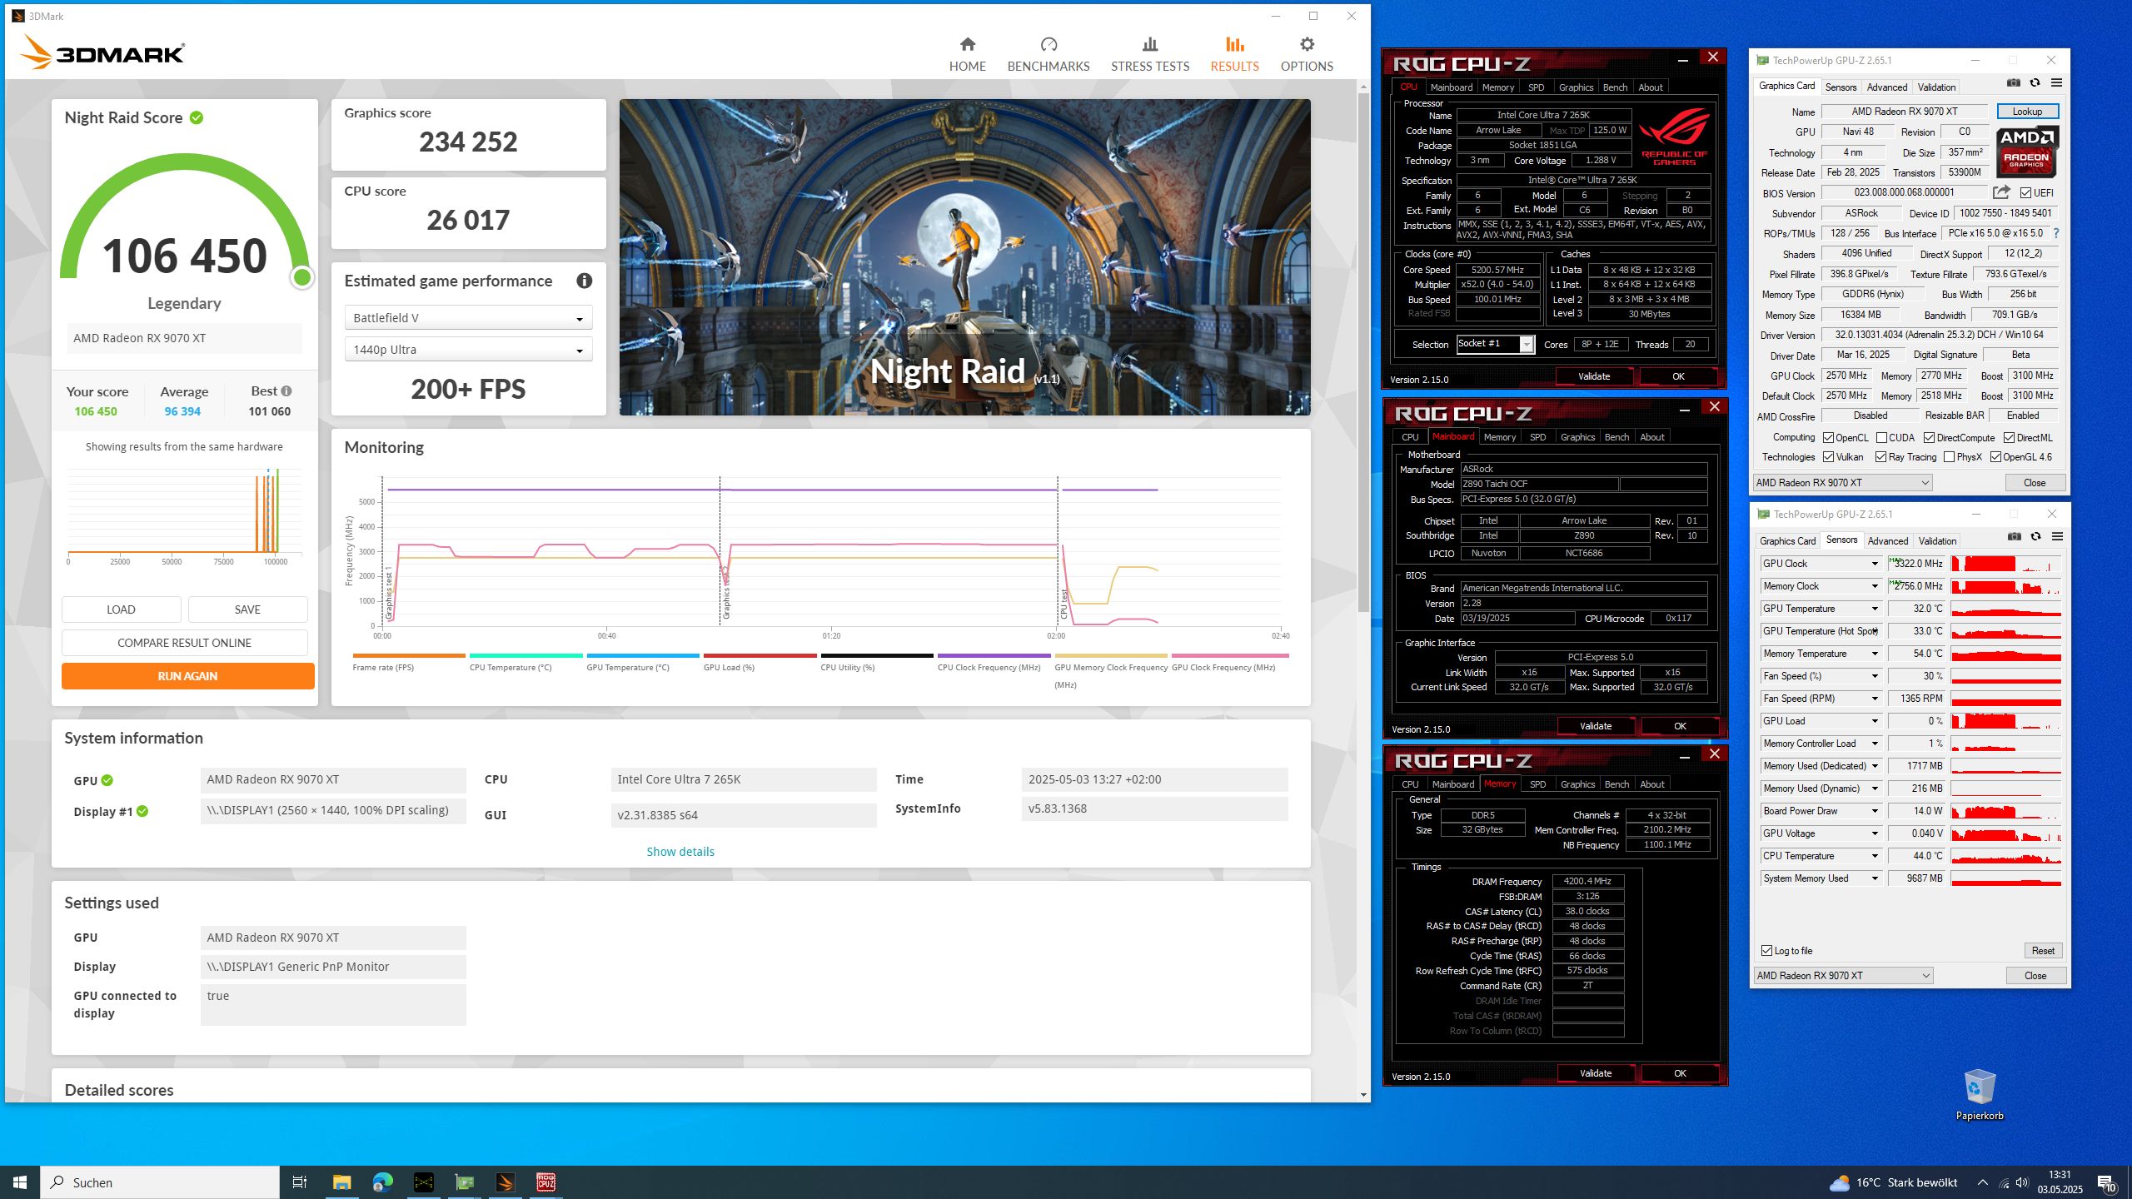Image resolution: width=2132 pixels, height=1199 pixels.
Task: Click the info icon beside Estimated game performance
Action: [x=585, y=281]
